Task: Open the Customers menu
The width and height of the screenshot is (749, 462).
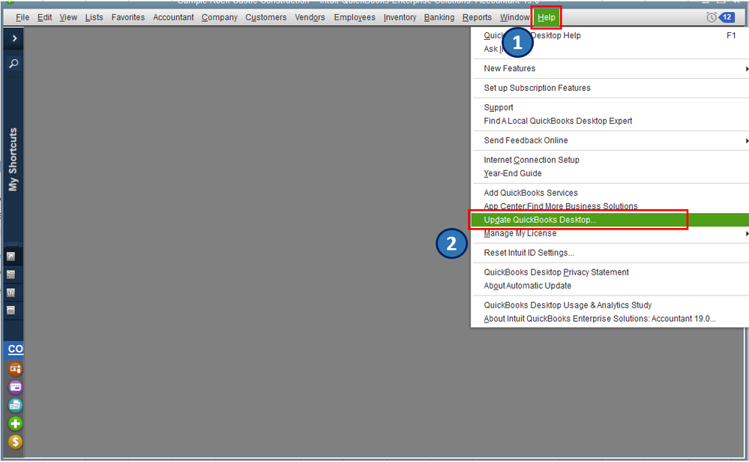Action: tap(266, 17)
